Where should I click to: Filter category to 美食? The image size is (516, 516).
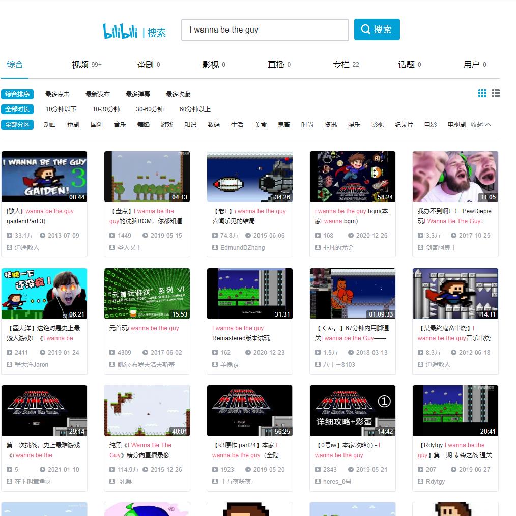[261, 125]
